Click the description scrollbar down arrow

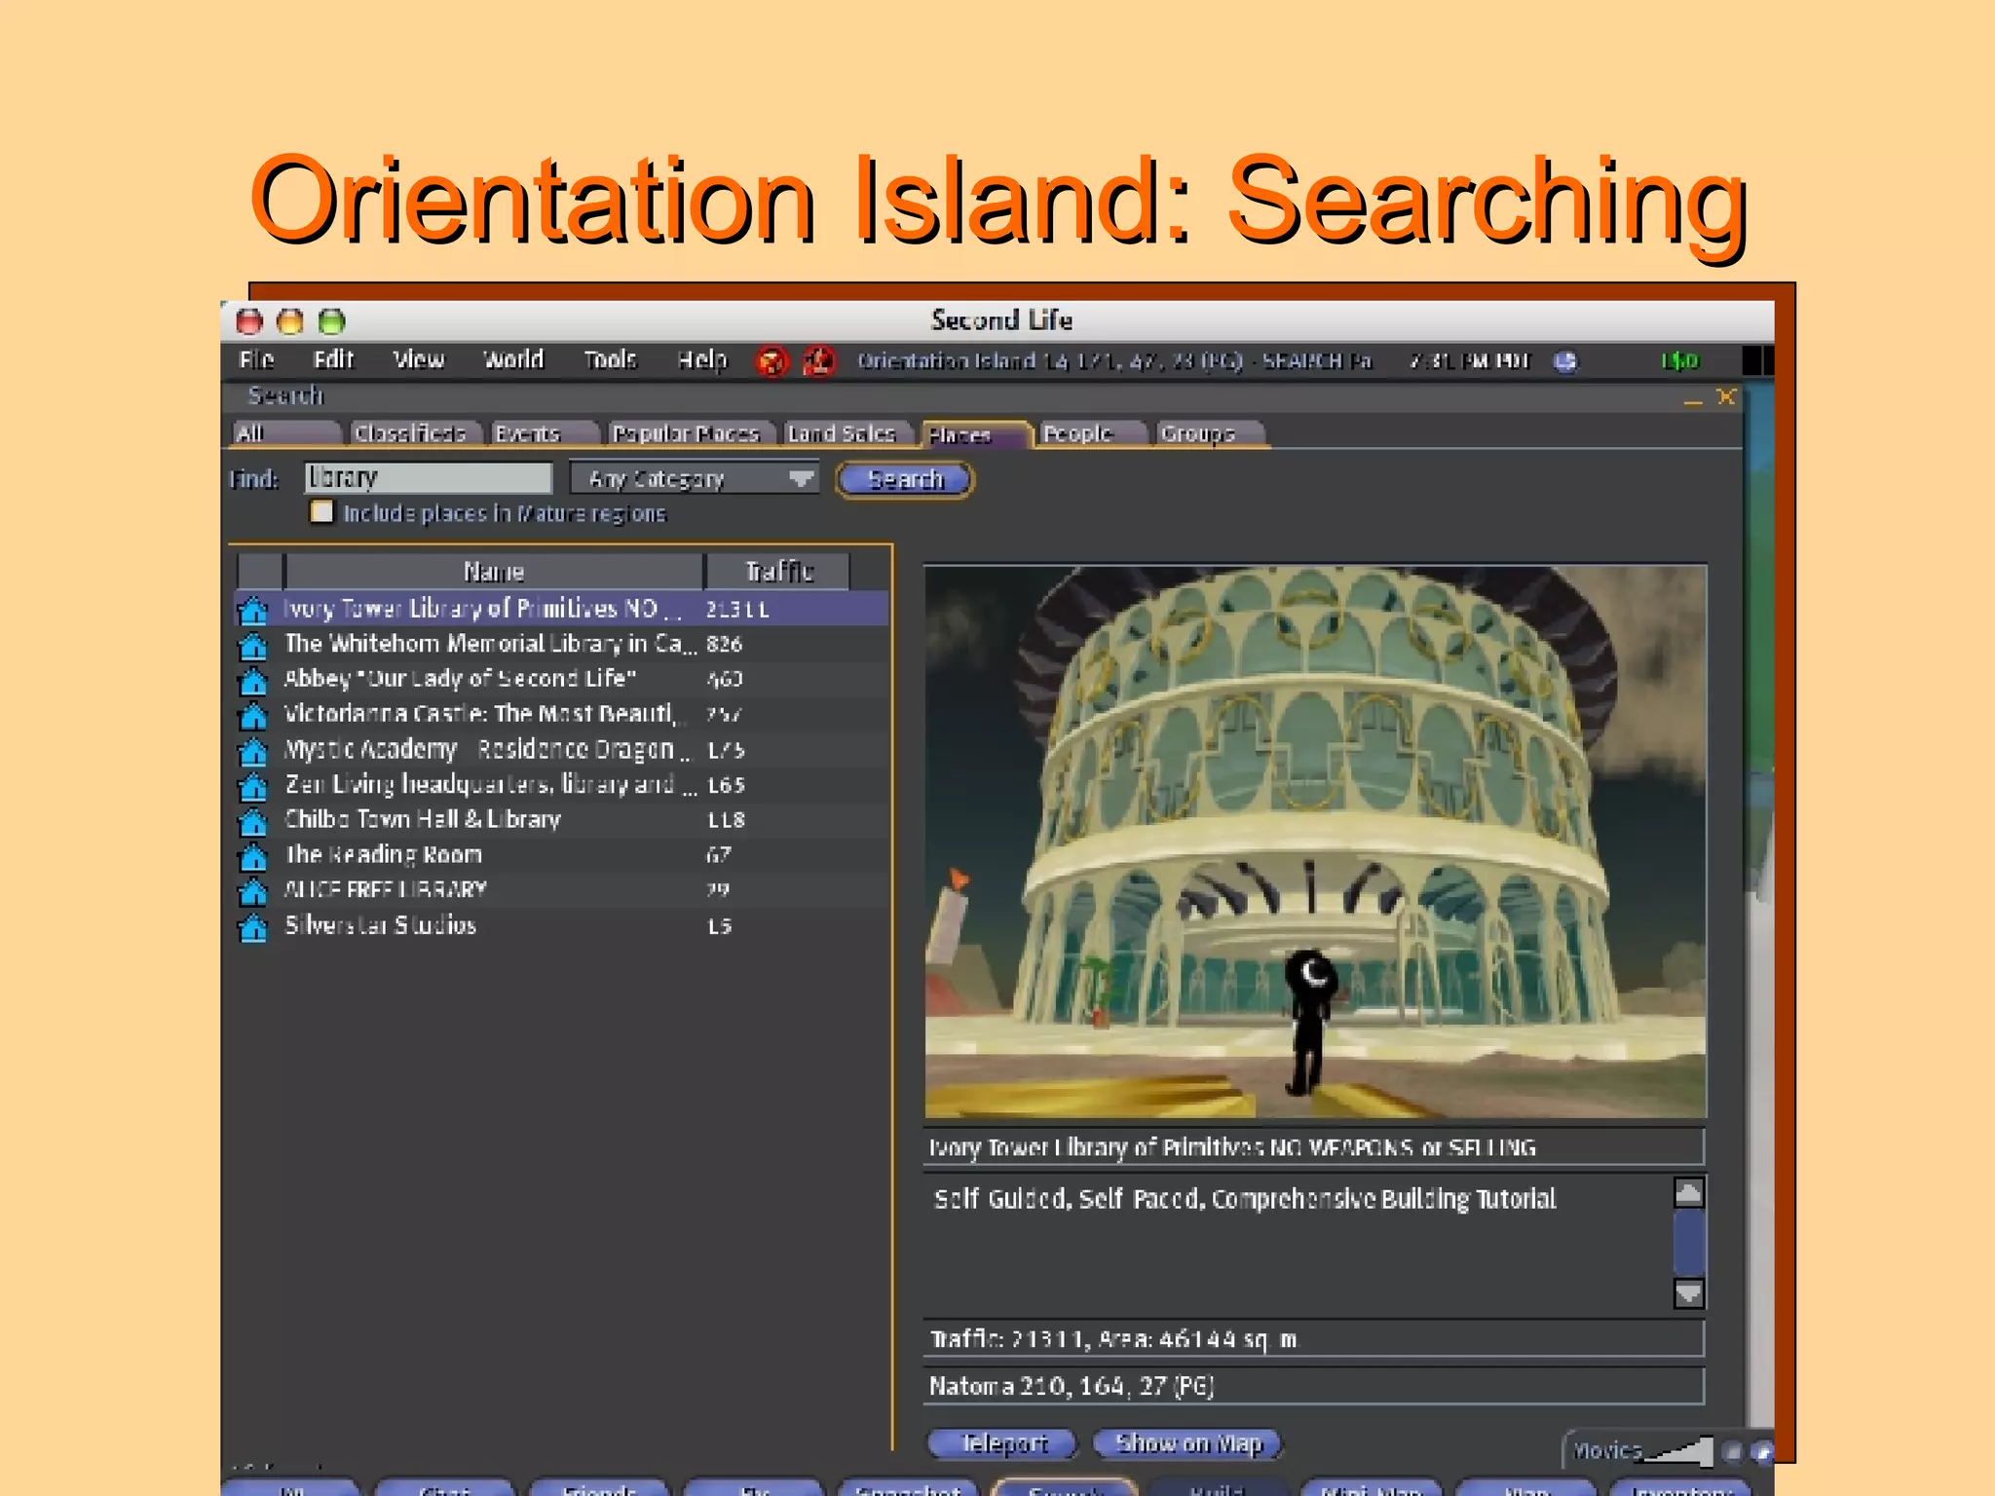1688,1292
